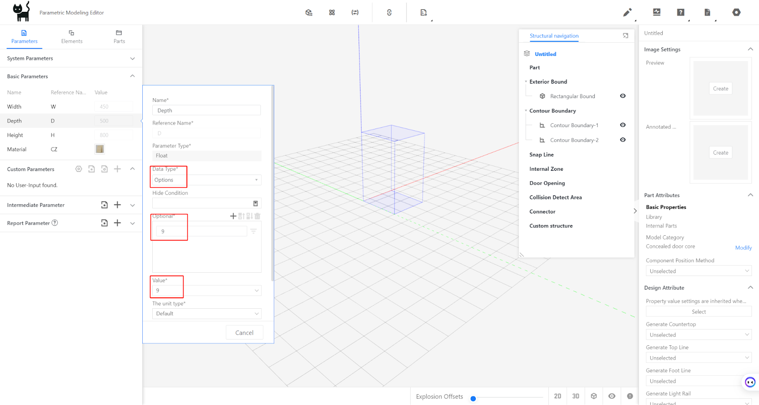
Task: Click the pencil edit icon in top toolbar
Action: [627, 12]
